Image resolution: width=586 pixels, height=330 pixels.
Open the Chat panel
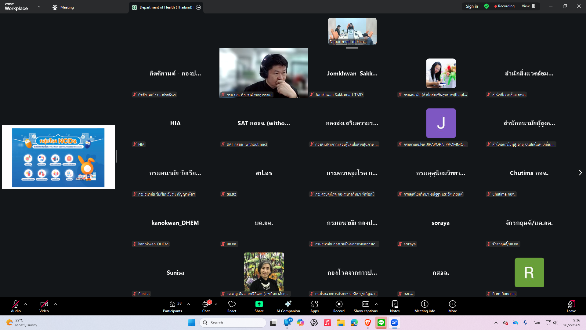click(206, 306)
